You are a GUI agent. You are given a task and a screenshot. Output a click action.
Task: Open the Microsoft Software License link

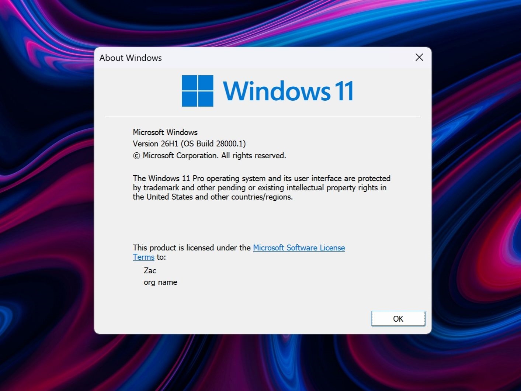299,248
